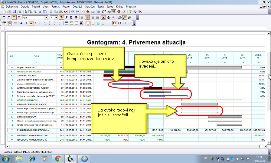The image size is (271, 163).
Task: Open a file via the folder icon
Action: tap(9, 12)
